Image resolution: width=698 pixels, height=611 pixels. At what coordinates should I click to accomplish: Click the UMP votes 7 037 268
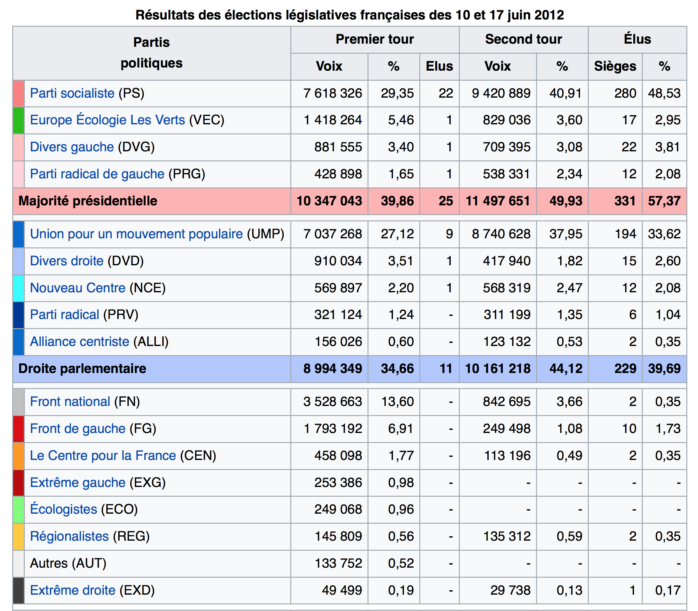pos(333,234)
